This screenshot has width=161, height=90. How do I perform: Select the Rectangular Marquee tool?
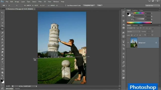pyautogui.click(x=2, y=16)
